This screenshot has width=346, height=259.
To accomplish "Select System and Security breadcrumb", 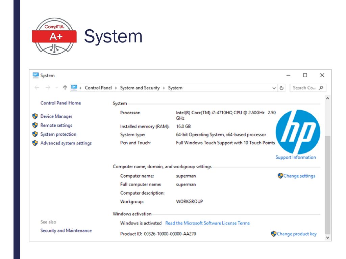I will (x=140, y=88).
